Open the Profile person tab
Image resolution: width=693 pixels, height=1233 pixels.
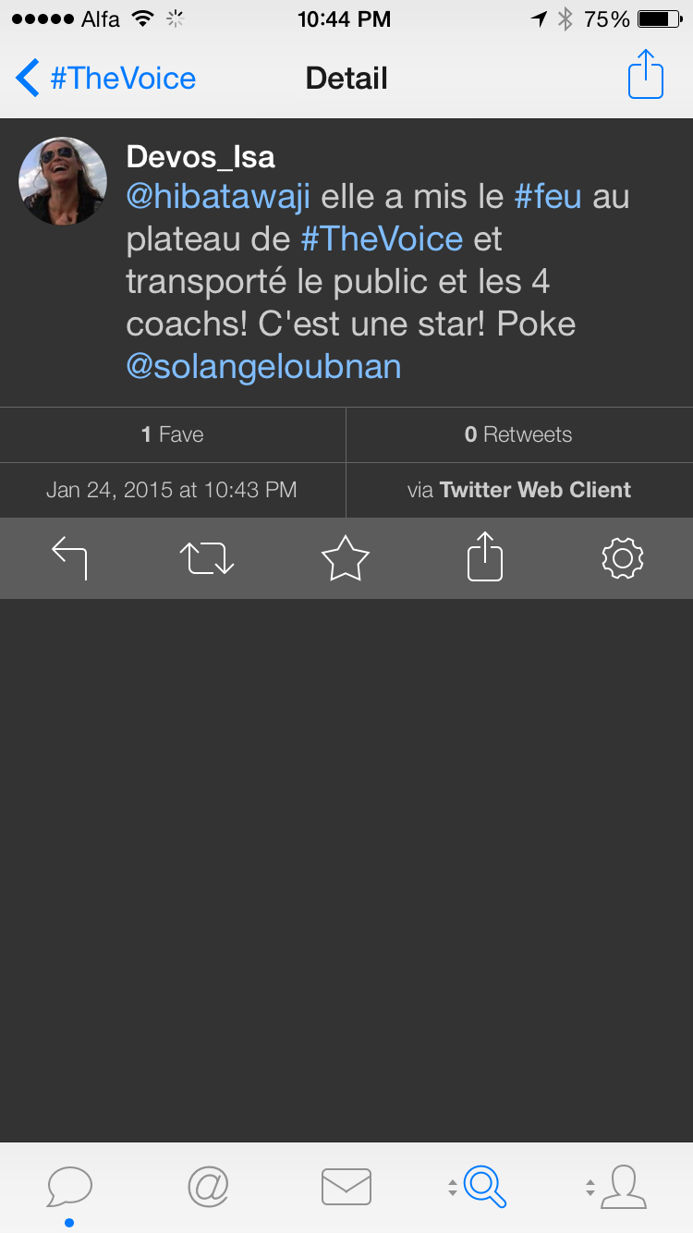click(621, 1187)
